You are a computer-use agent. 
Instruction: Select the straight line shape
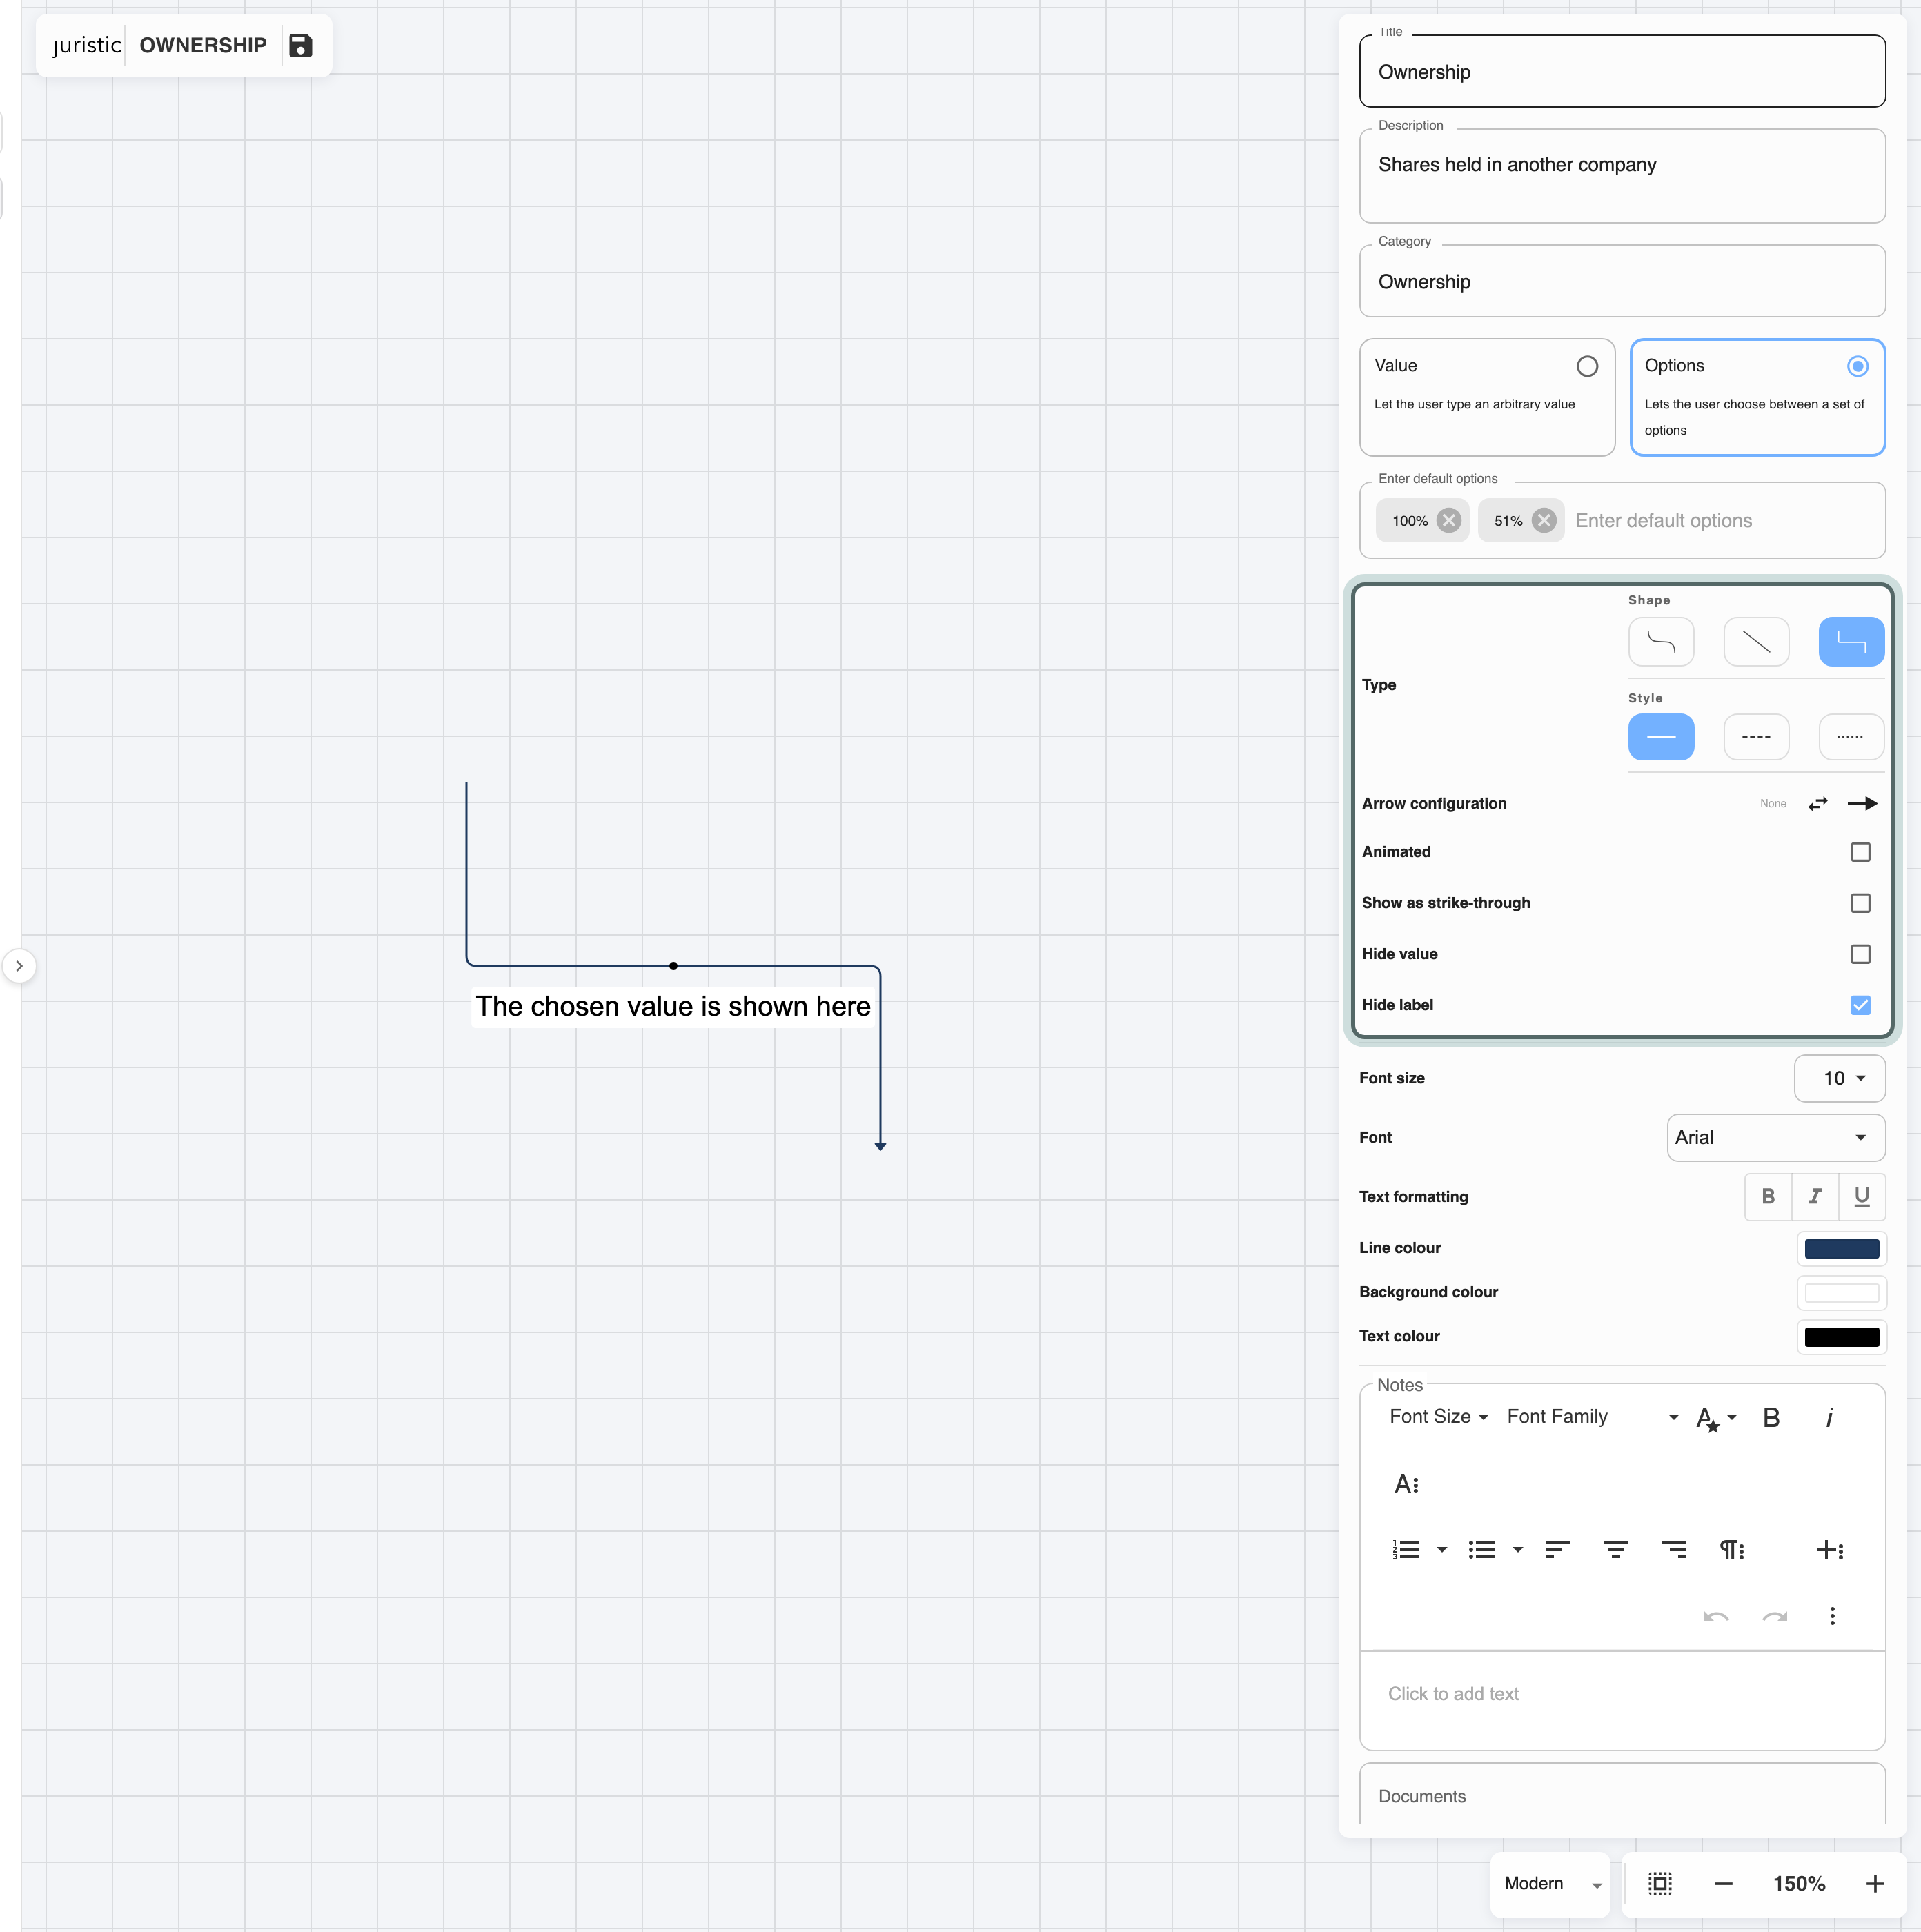(x=1756, y=642)
